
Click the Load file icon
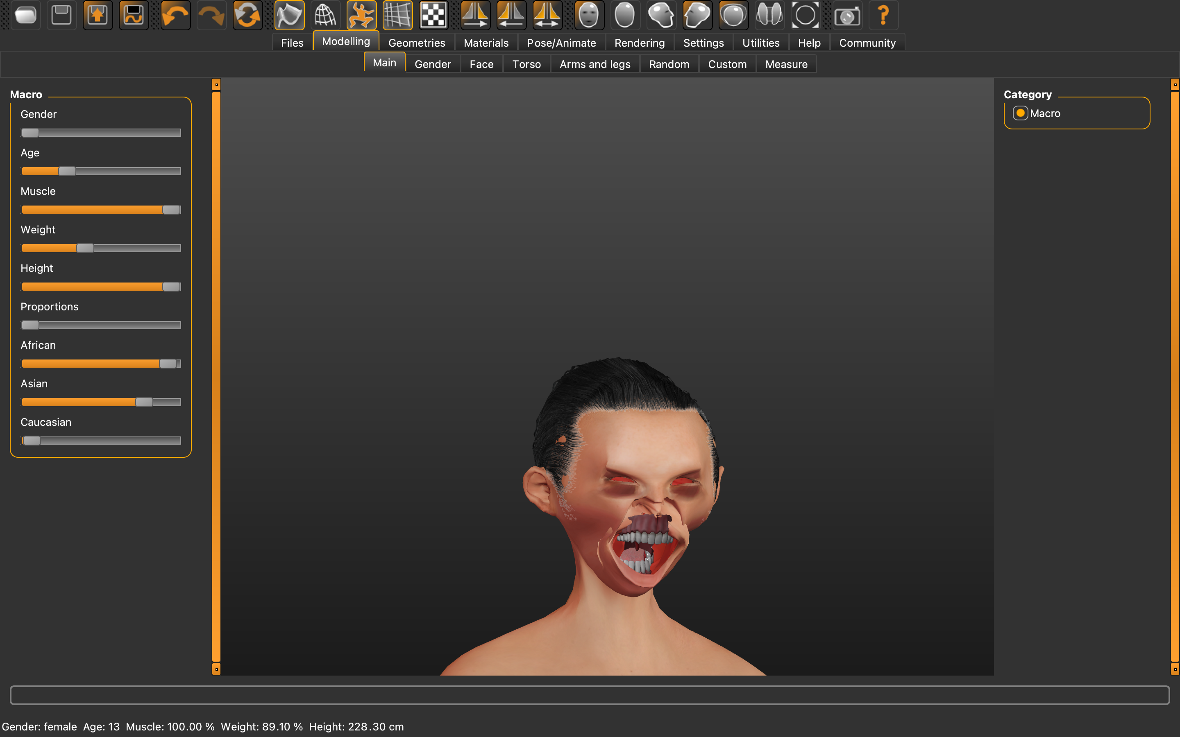click(25, 15)
